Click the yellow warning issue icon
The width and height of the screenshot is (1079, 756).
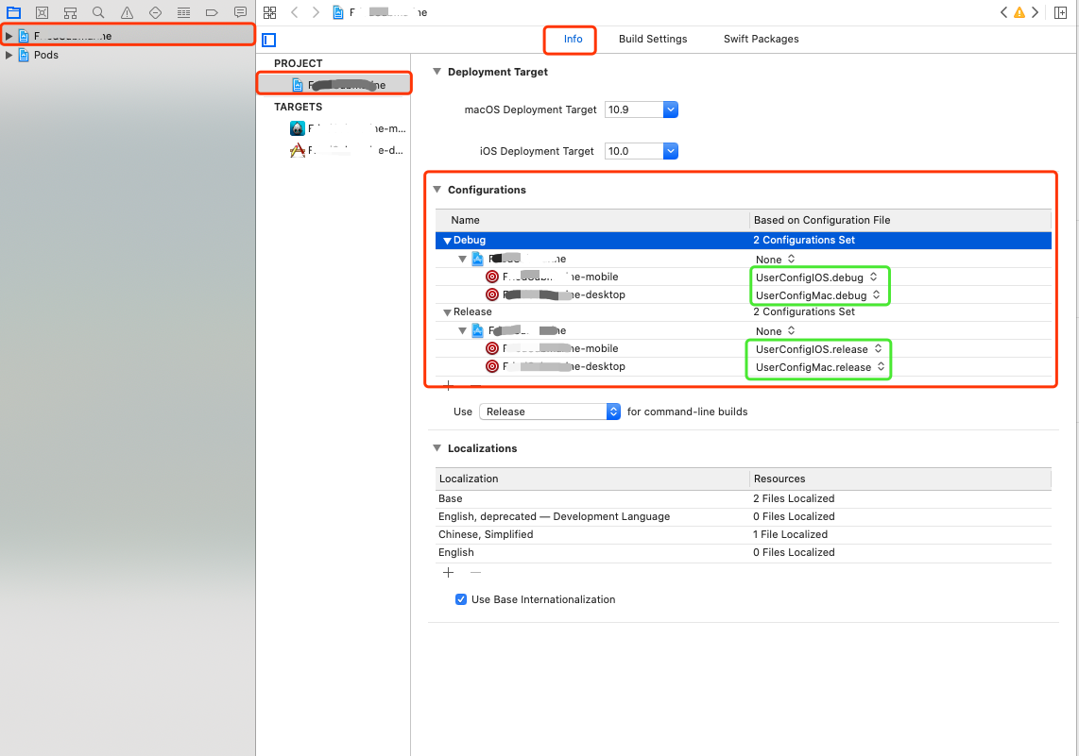(x=1019, y=12)
